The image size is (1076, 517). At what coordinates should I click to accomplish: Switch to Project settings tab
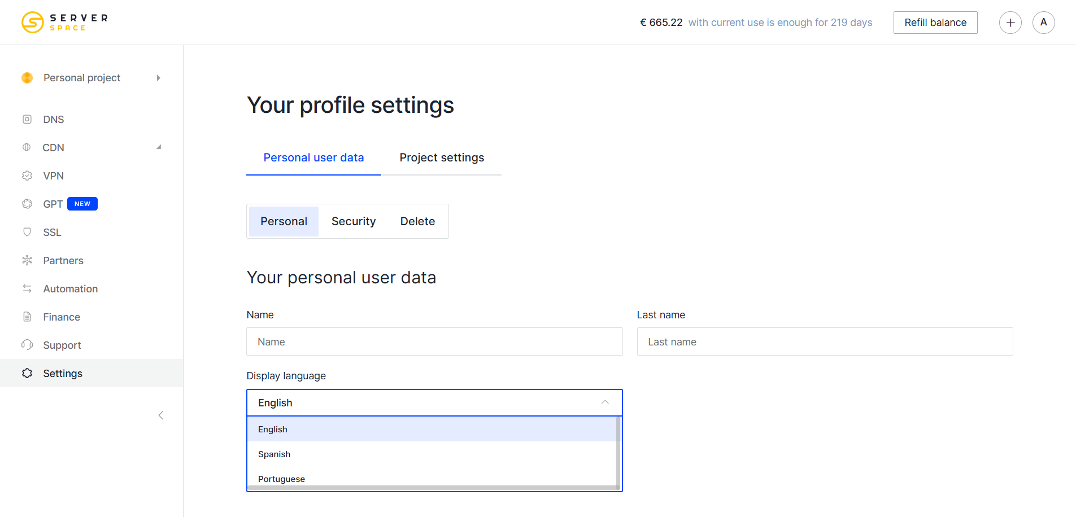coord(442,157)
